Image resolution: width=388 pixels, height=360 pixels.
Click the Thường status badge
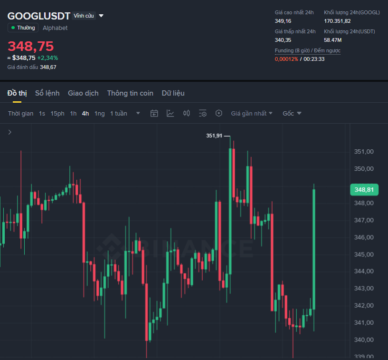(x=23, y=28)
